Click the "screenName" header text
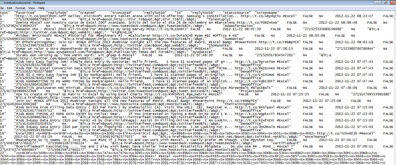The width and height of the screenshot is (396, 165). tap(267, 13)
